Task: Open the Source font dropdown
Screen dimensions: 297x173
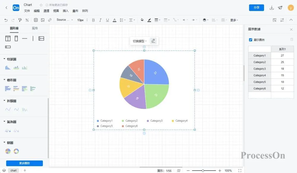Action: click(x=64, y=20)
